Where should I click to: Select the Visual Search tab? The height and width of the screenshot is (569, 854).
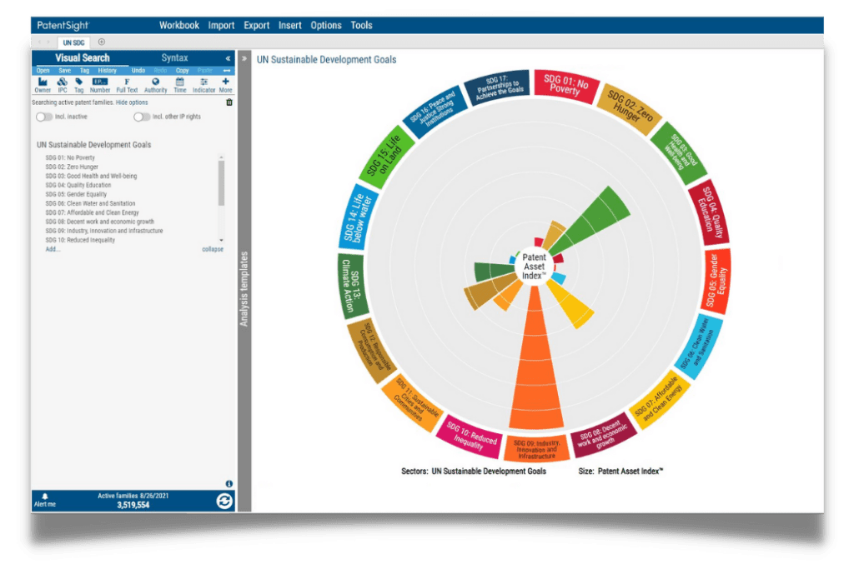click(x=83, y=57)
